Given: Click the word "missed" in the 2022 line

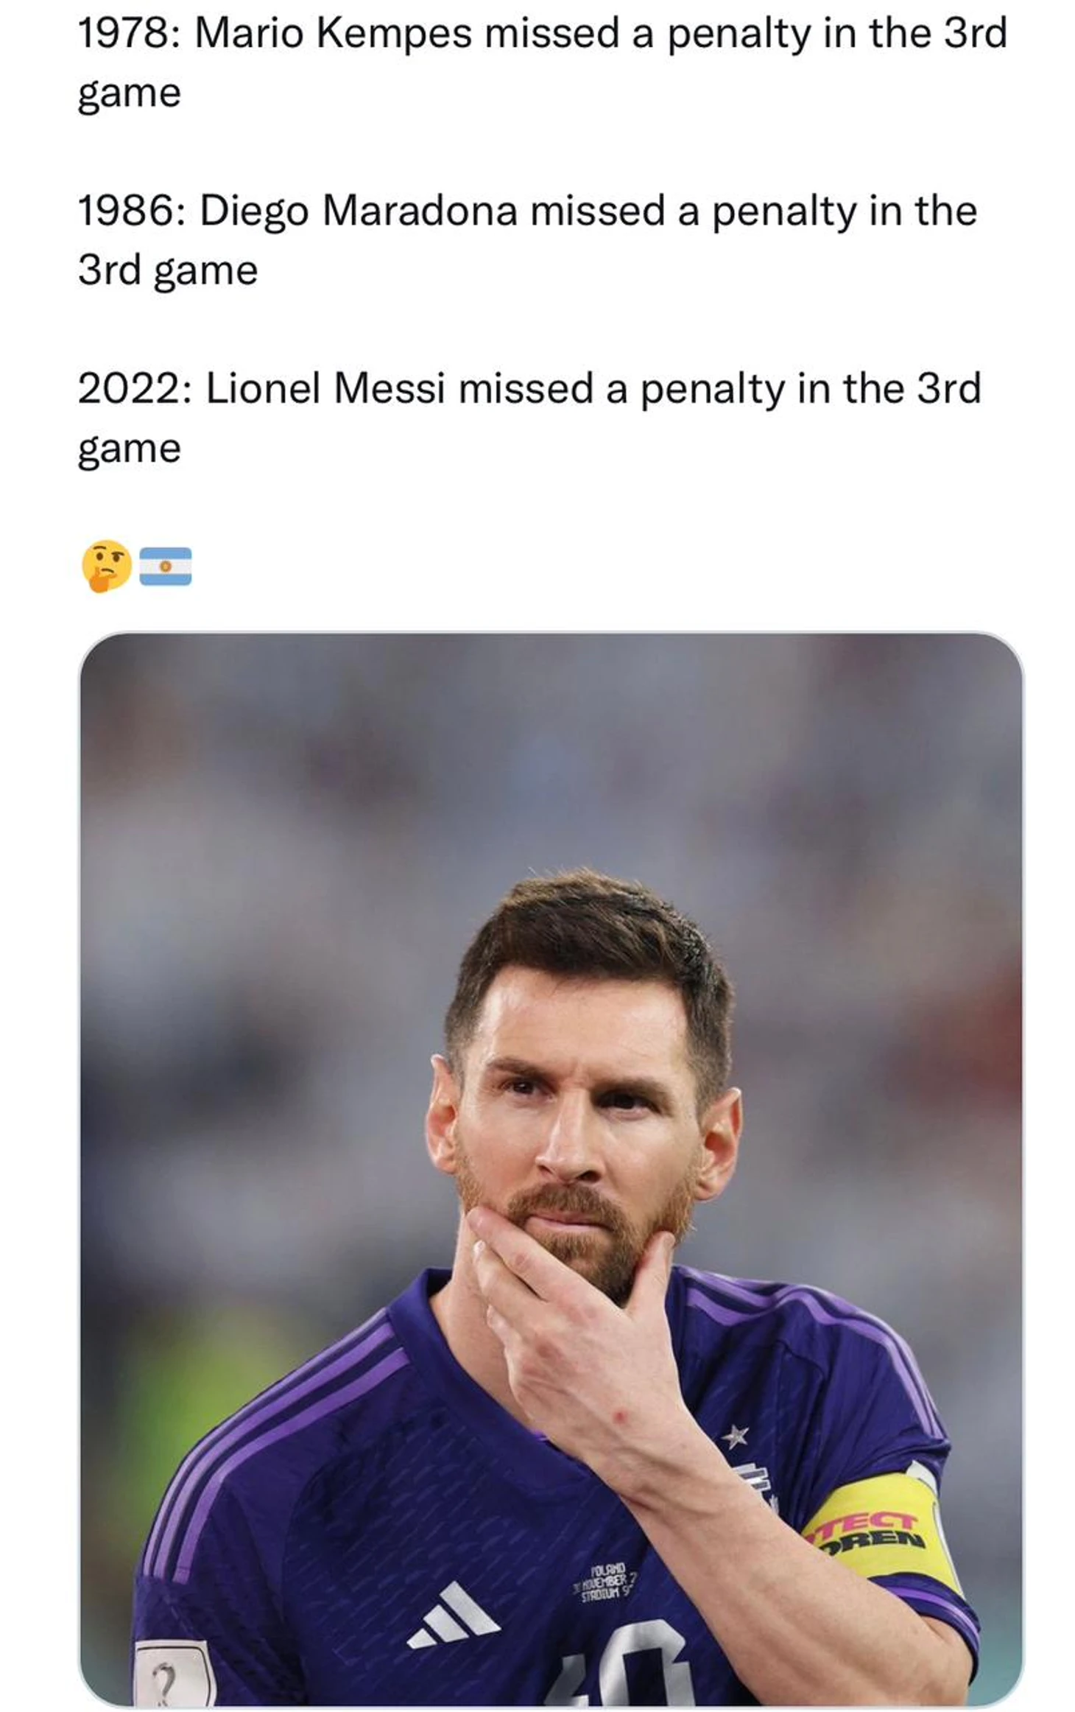Looking at the screenshot, I should [525, 388].
